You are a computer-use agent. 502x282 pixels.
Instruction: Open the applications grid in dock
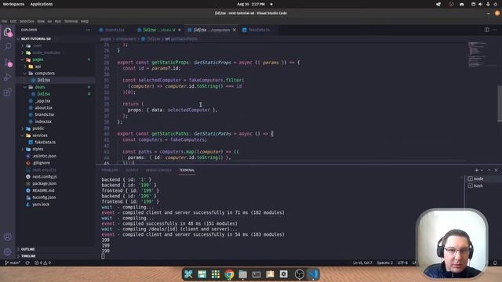tap(216, 274)
